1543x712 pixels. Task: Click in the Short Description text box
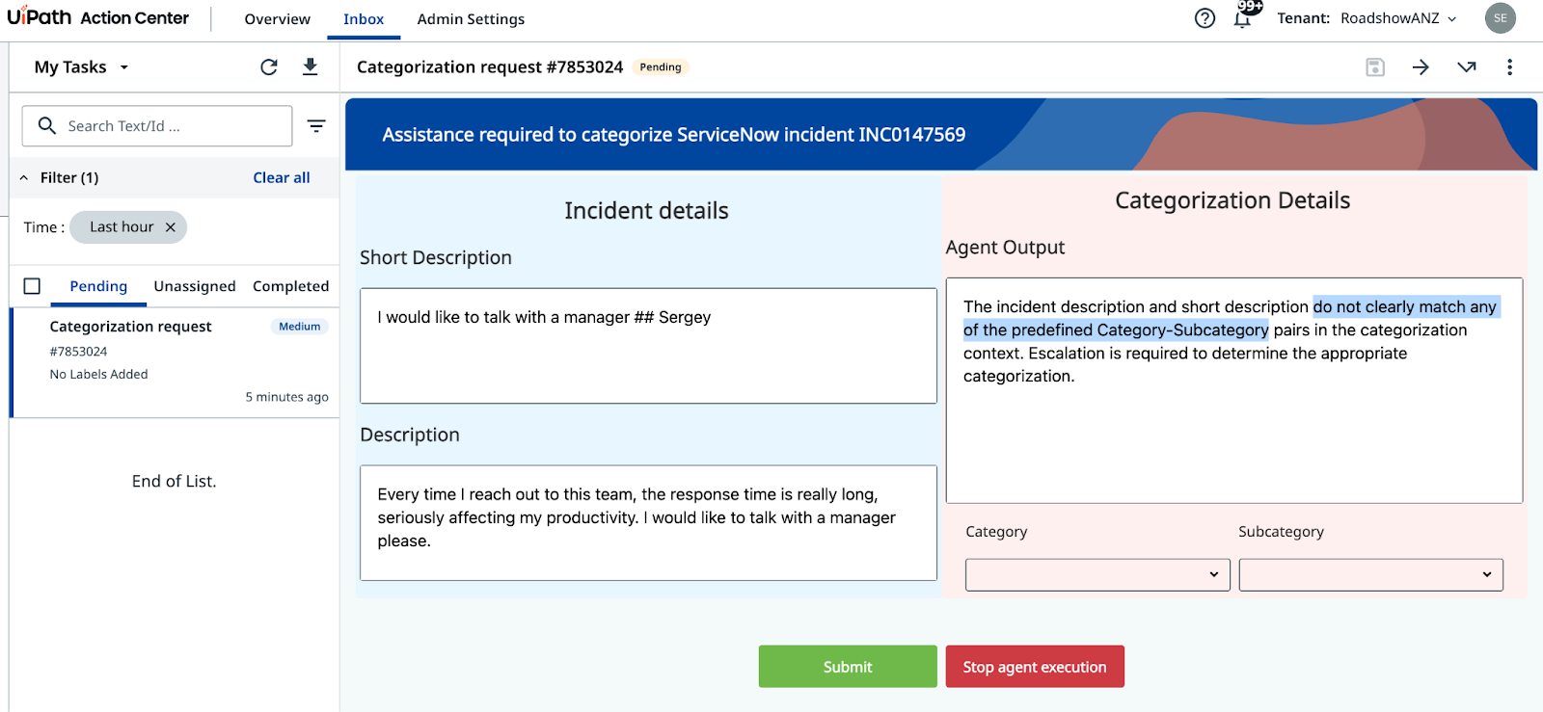(648, 346)
